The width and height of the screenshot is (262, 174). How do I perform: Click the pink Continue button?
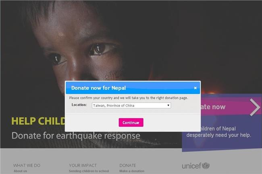click(x=131, y=122)
